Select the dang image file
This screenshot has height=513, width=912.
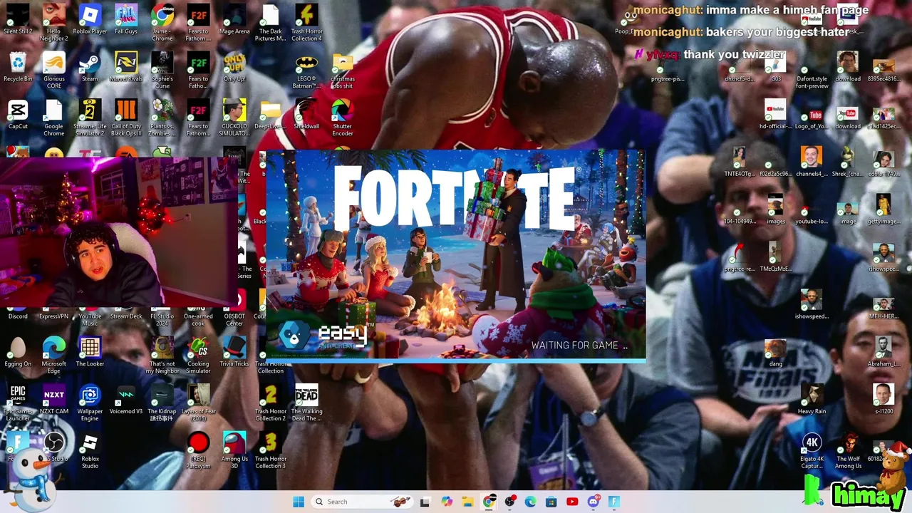click(775, 352)
